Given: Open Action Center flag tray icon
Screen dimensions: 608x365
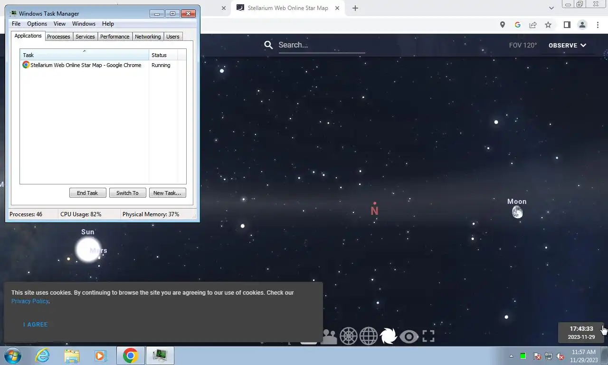Looking at the screenshot, I should 537,356.
